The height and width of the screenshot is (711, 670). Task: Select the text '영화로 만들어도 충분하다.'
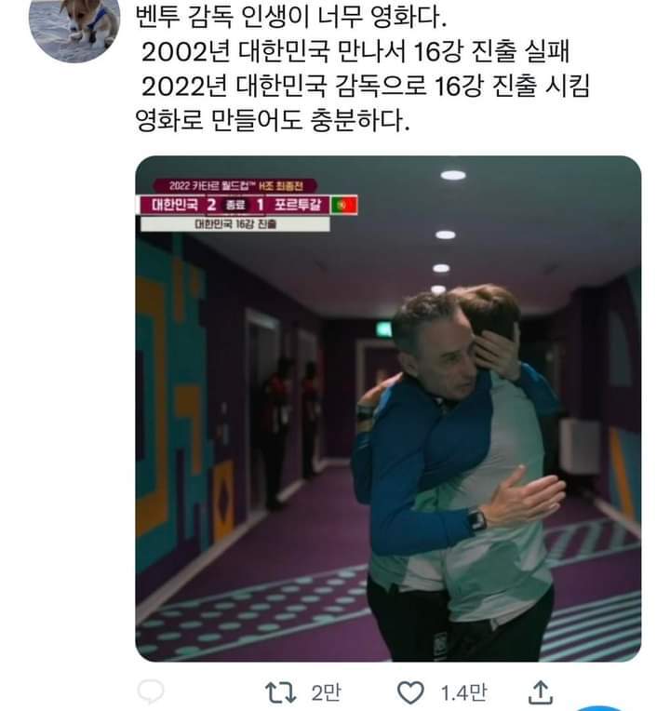273,120
